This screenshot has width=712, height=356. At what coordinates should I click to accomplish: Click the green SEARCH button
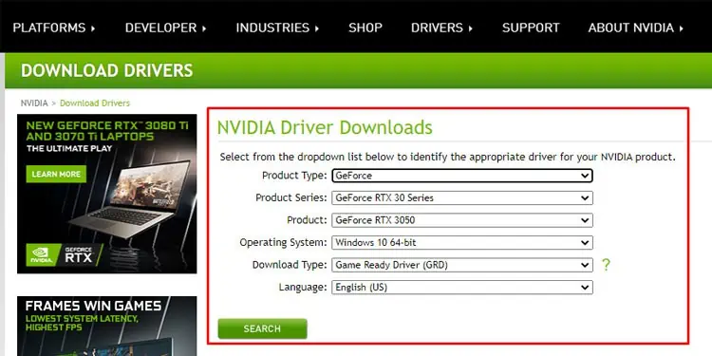[x=262, y=328]
